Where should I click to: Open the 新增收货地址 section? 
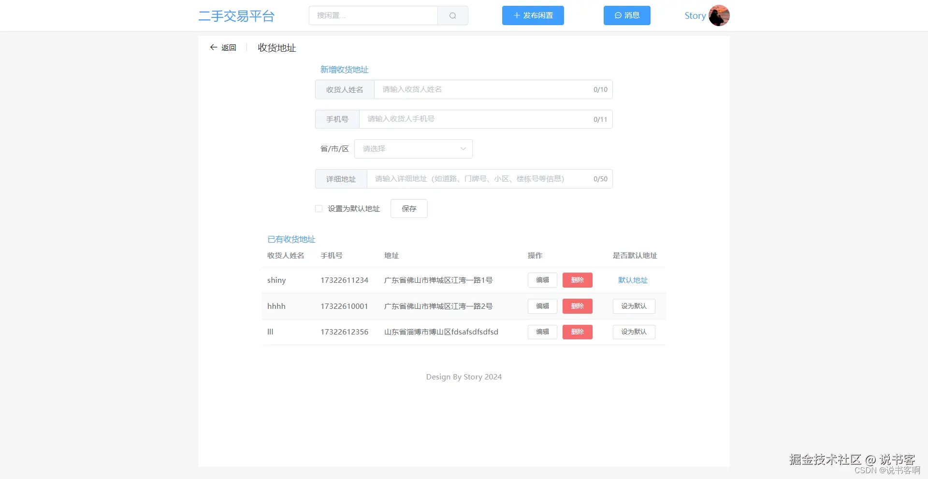[344, 70]
